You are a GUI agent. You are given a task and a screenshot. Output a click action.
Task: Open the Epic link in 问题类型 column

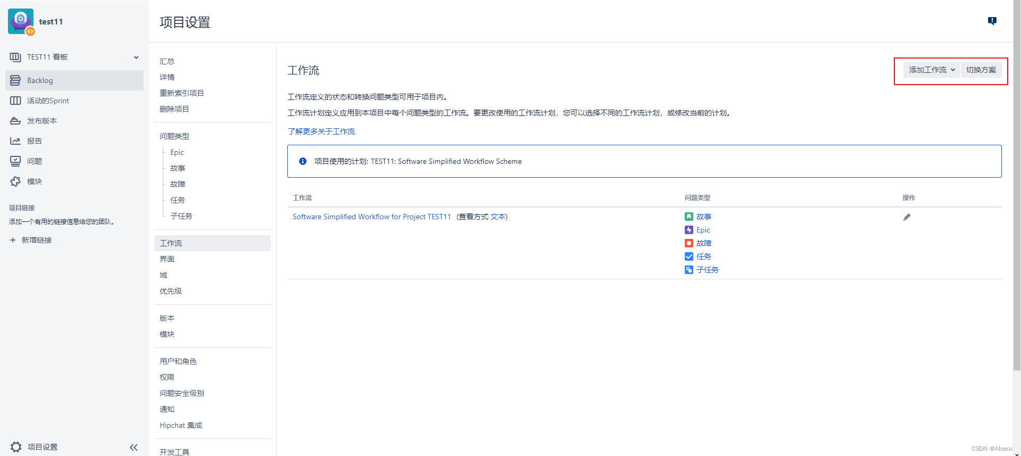pyautogui.click(x=703, y=230)
